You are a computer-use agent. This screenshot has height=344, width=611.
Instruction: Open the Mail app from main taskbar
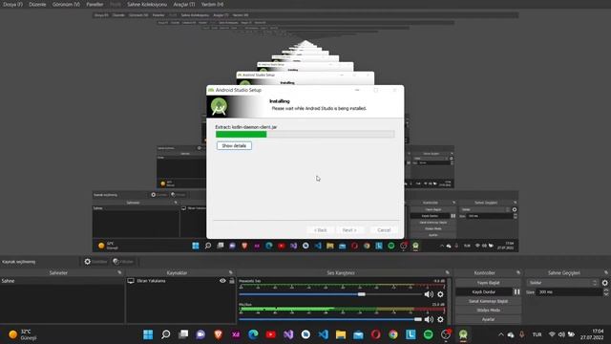359,334
